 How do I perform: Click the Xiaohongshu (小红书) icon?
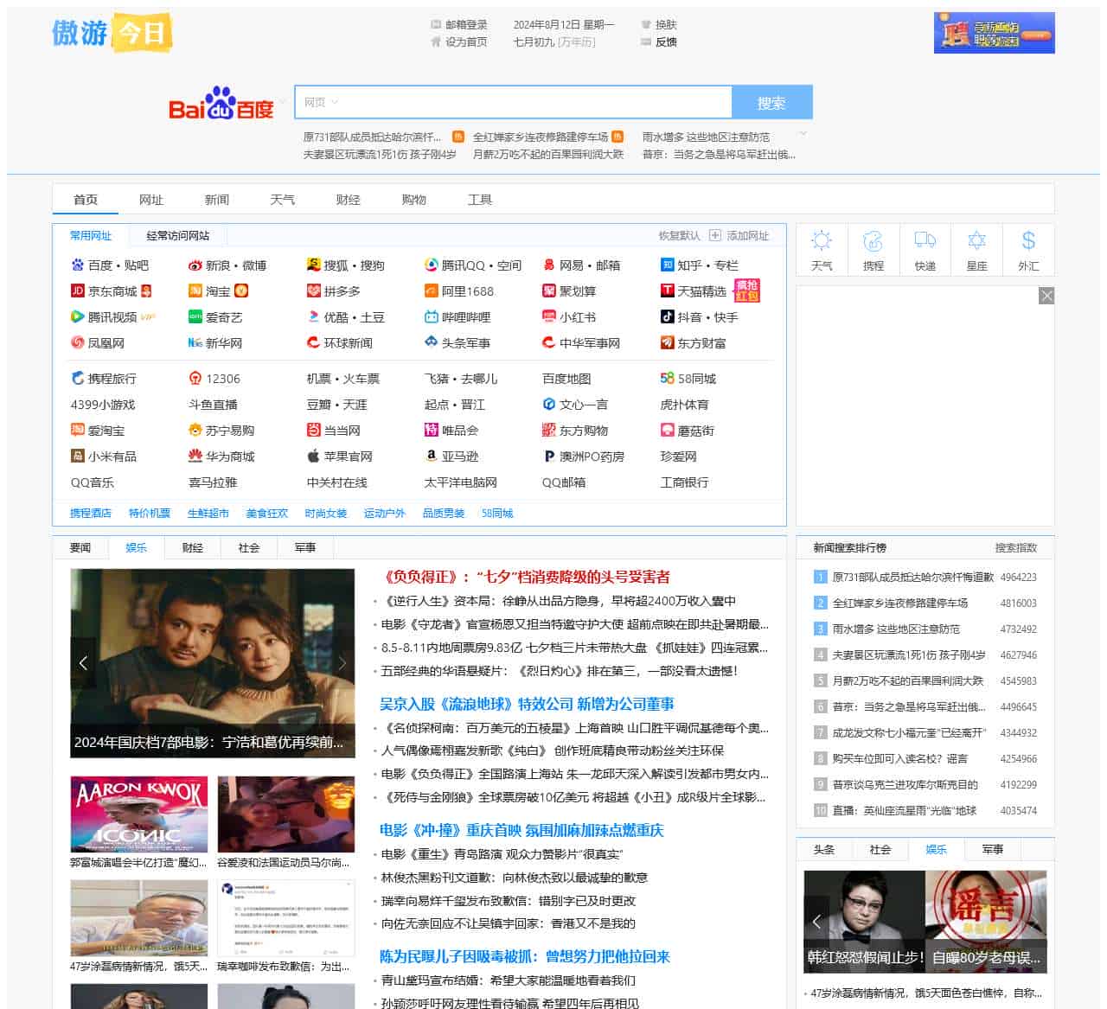click(x=549, y=317)
